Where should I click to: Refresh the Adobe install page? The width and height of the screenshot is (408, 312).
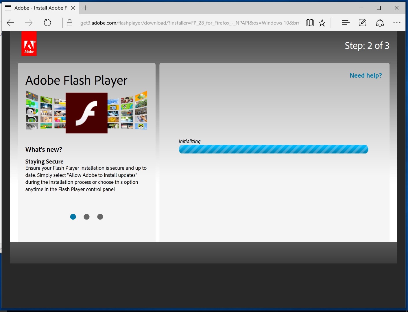[47, 23]
